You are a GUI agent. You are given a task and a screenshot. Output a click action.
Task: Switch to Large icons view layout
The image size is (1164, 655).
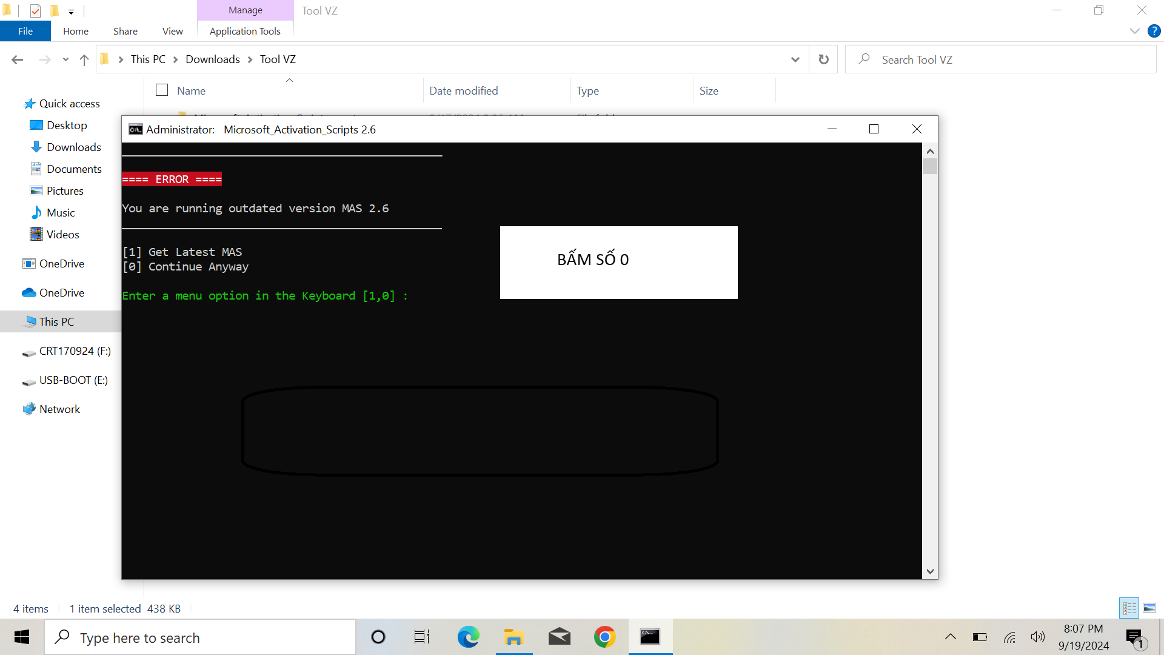tap(1149, 608)
